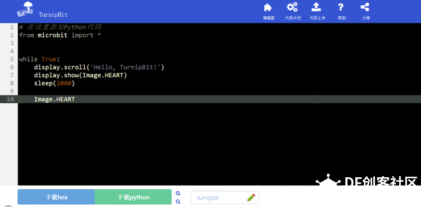This screenshot has width=421, height=207.
Task: Open help question mark icon
Action: click(x=341, y=7)
